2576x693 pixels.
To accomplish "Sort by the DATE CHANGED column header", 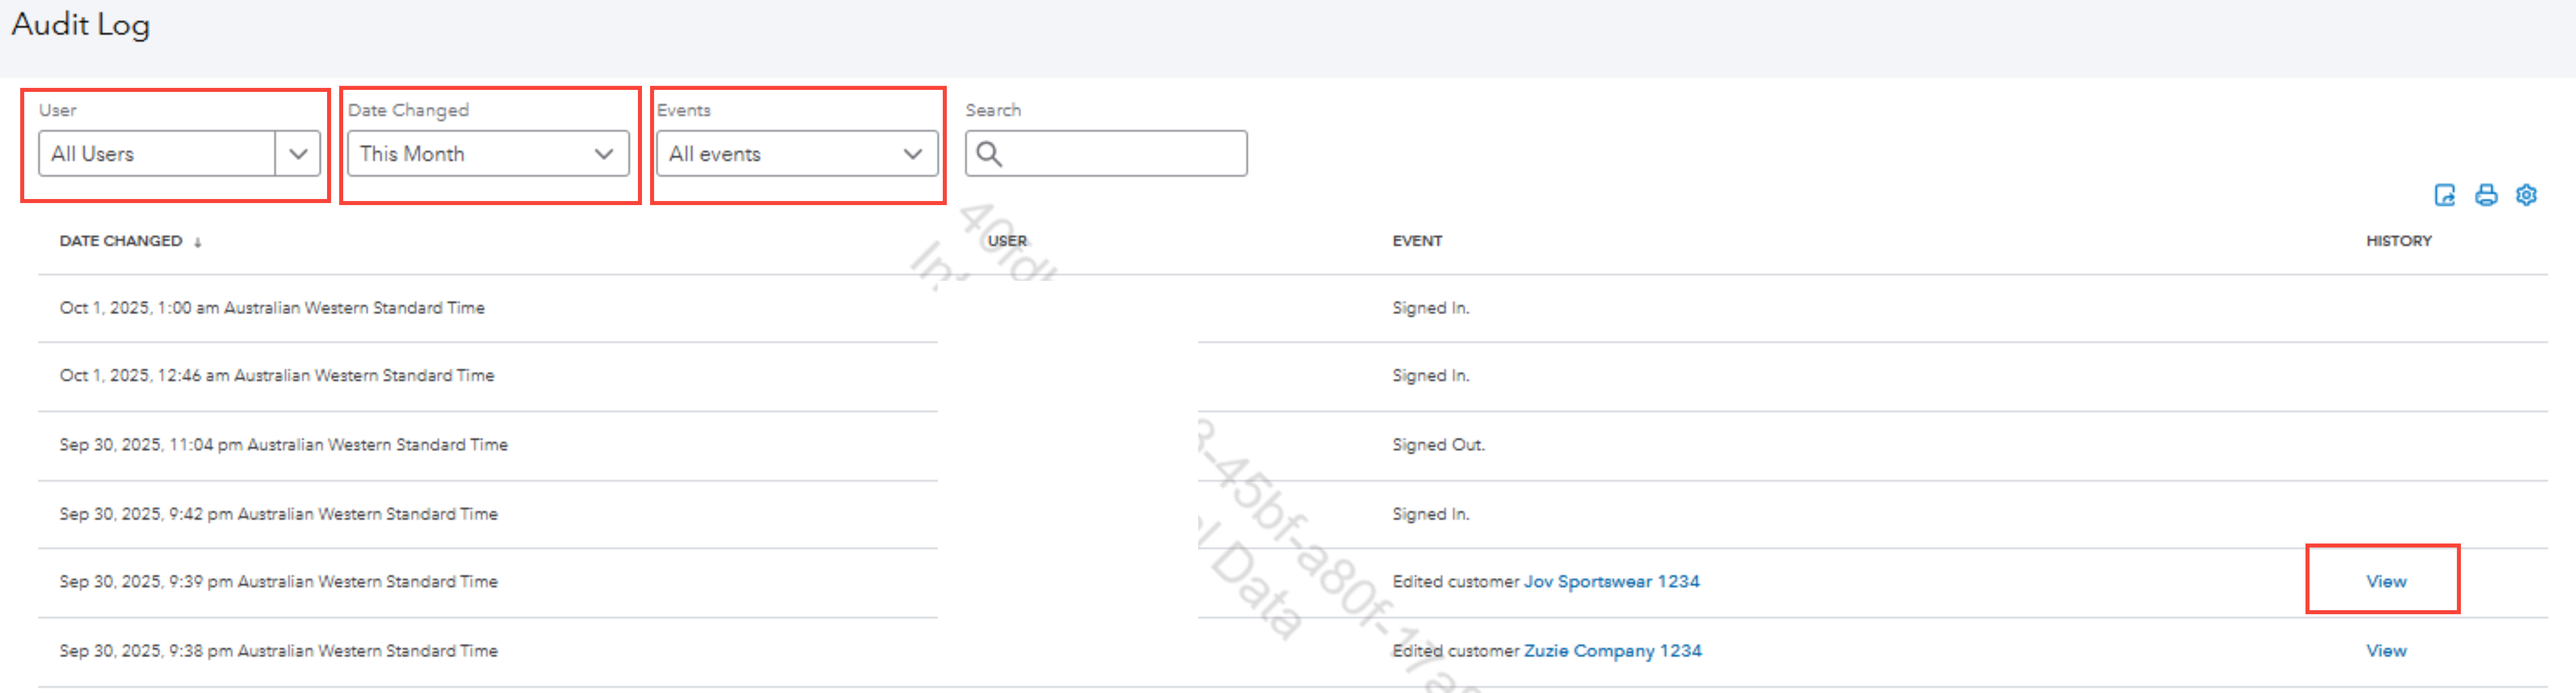I will coord(121,241).
